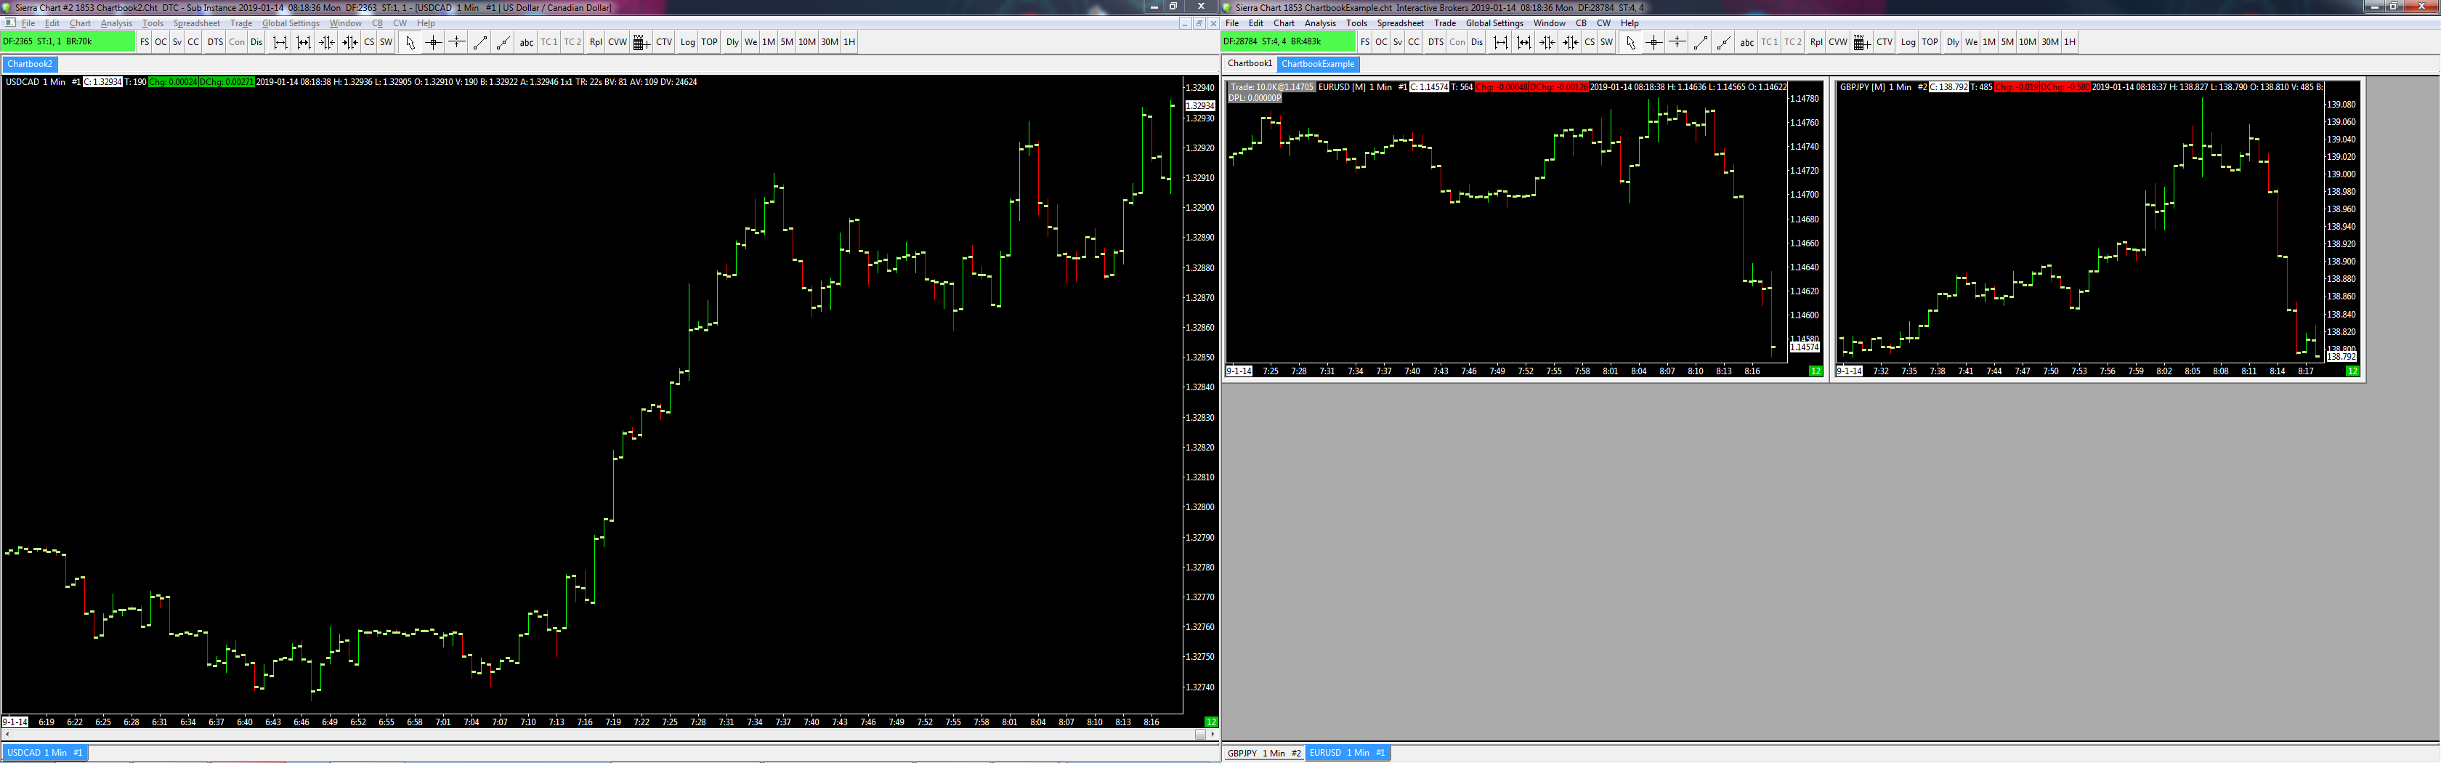Click the CC button in right window toolbar
Viewport: 2441px width, 763px height.
pyautogui.click(x=1414, y=41)
